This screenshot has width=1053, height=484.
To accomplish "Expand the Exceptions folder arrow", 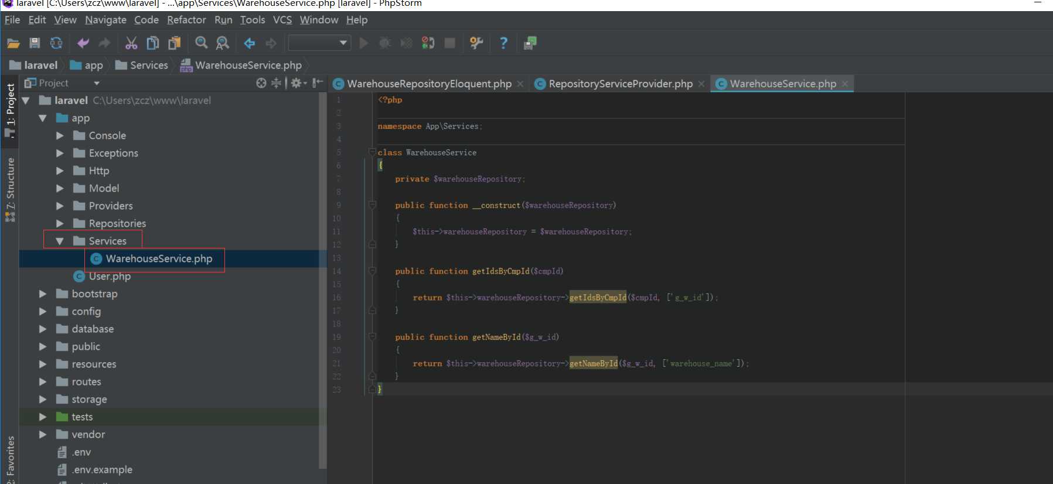I will pyautogui.click(x=60, y=154).
